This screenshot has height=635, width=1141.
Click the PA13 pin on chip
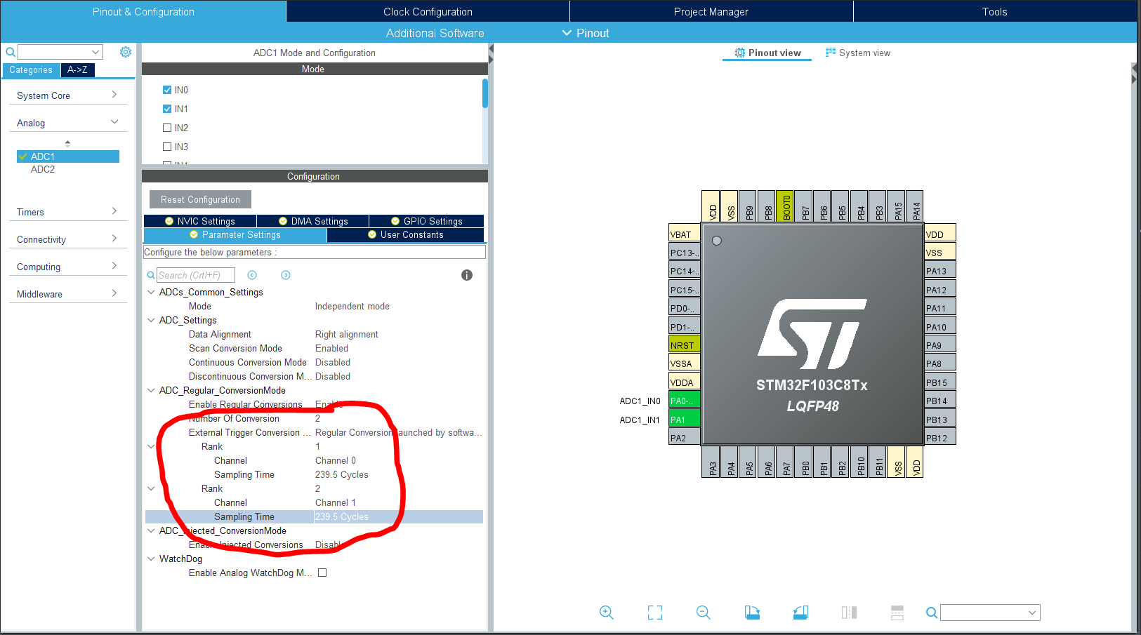pyautogui.click(x=940, y=271)
